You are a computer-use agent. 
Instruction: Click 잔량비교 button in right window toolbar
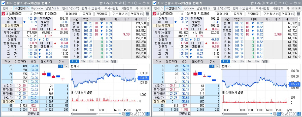253,14
